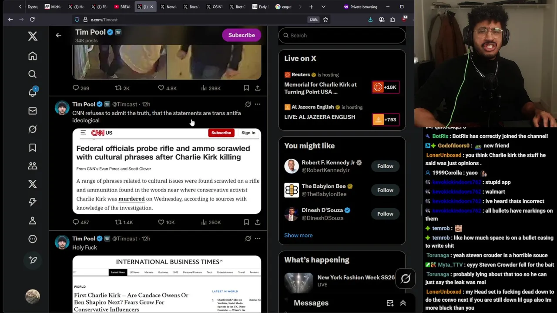The image size is (557, 313).
Task: Reload the current page
Action: tap(32, 20)
